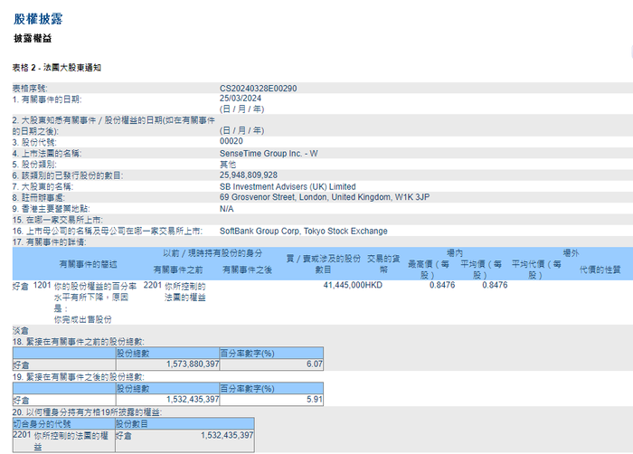Click the 股權披露 page title
Screen dimensions: 633x454
38,17
